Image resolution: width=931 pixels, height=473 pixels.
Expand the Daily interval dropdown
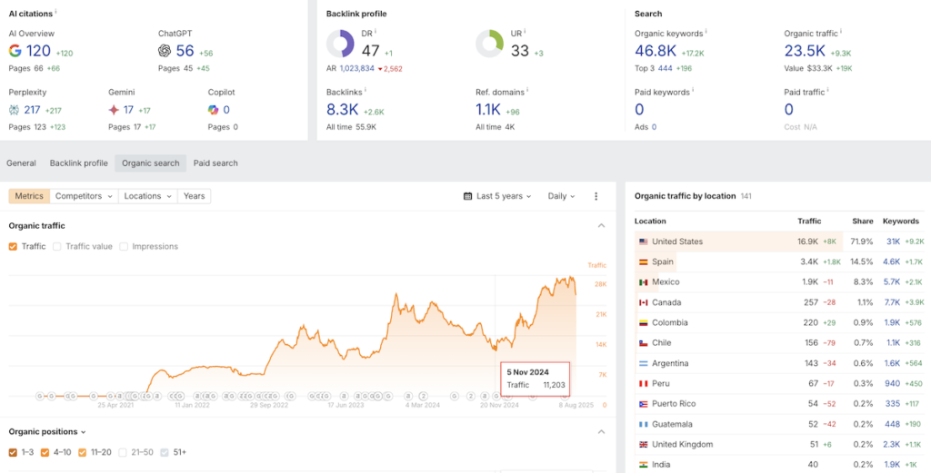[563, 196]
